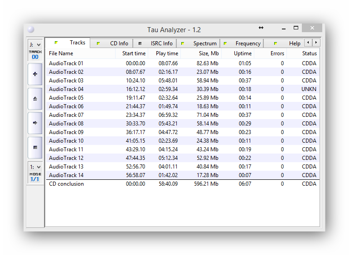Click the Play time column header
349x255 pixels.
pos(167,53)
